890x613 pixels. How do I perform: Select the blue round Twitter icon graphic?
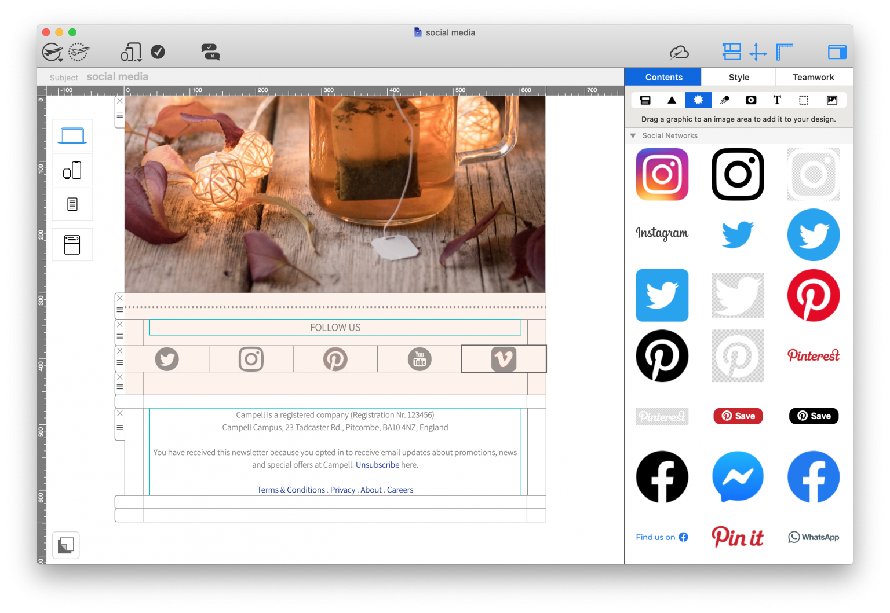pos(813,234)
